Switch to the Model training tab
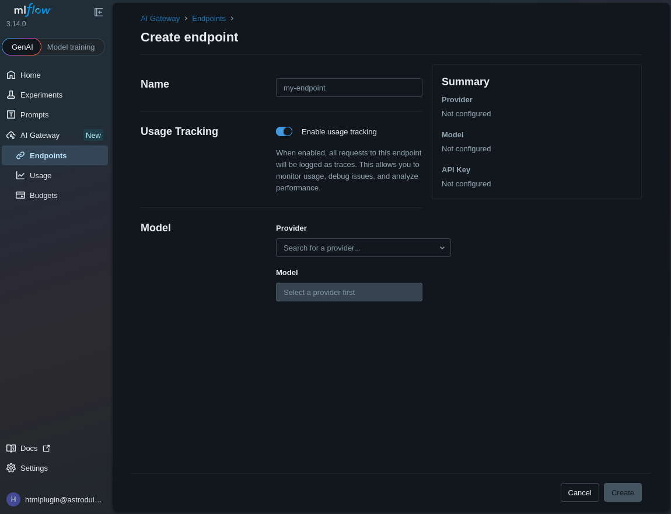The width and height of the screenshot is (671, 514). (x=71, y=47)
